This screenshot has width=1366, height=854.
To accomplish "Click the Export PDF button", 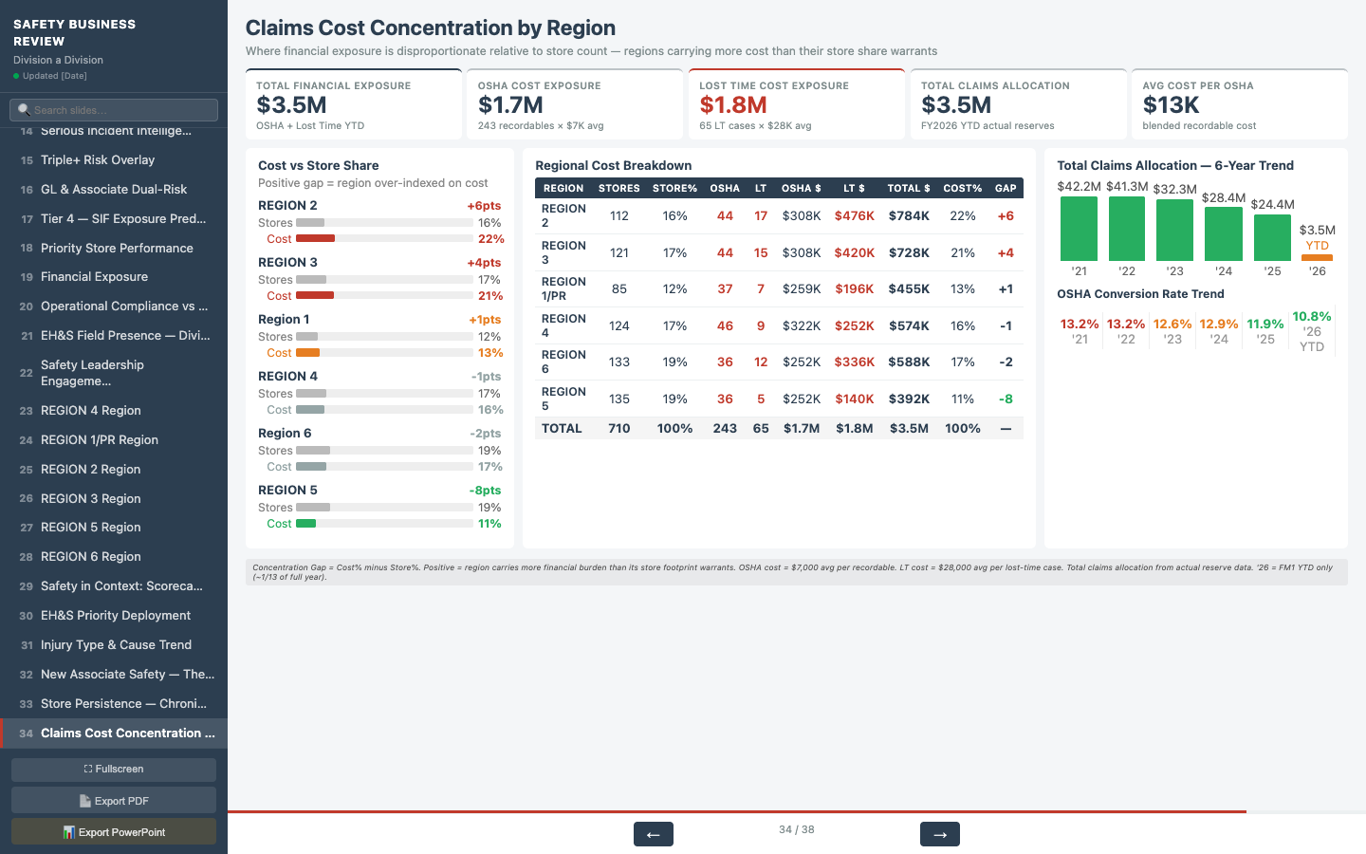I will coord(114,800).
